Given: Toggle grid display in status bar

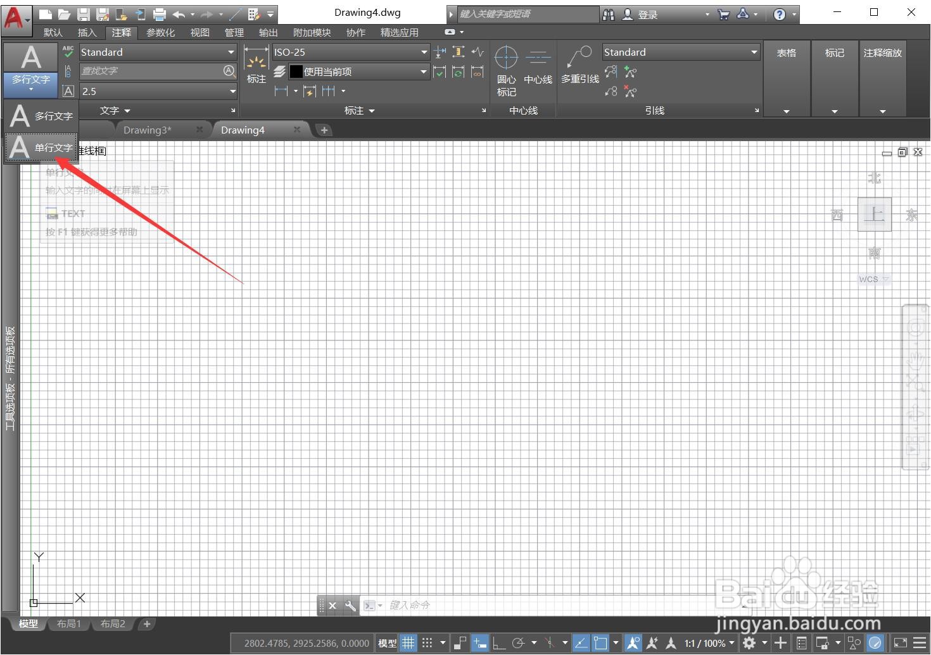Looking at the screenshot, I should point(408,643).
